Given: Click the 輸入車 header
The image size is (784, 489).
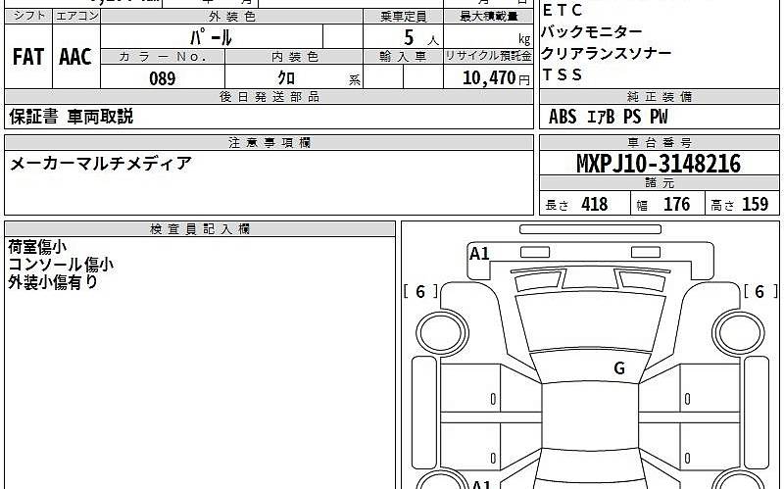Looking at the screenshot, I should [x=403, y=57].
